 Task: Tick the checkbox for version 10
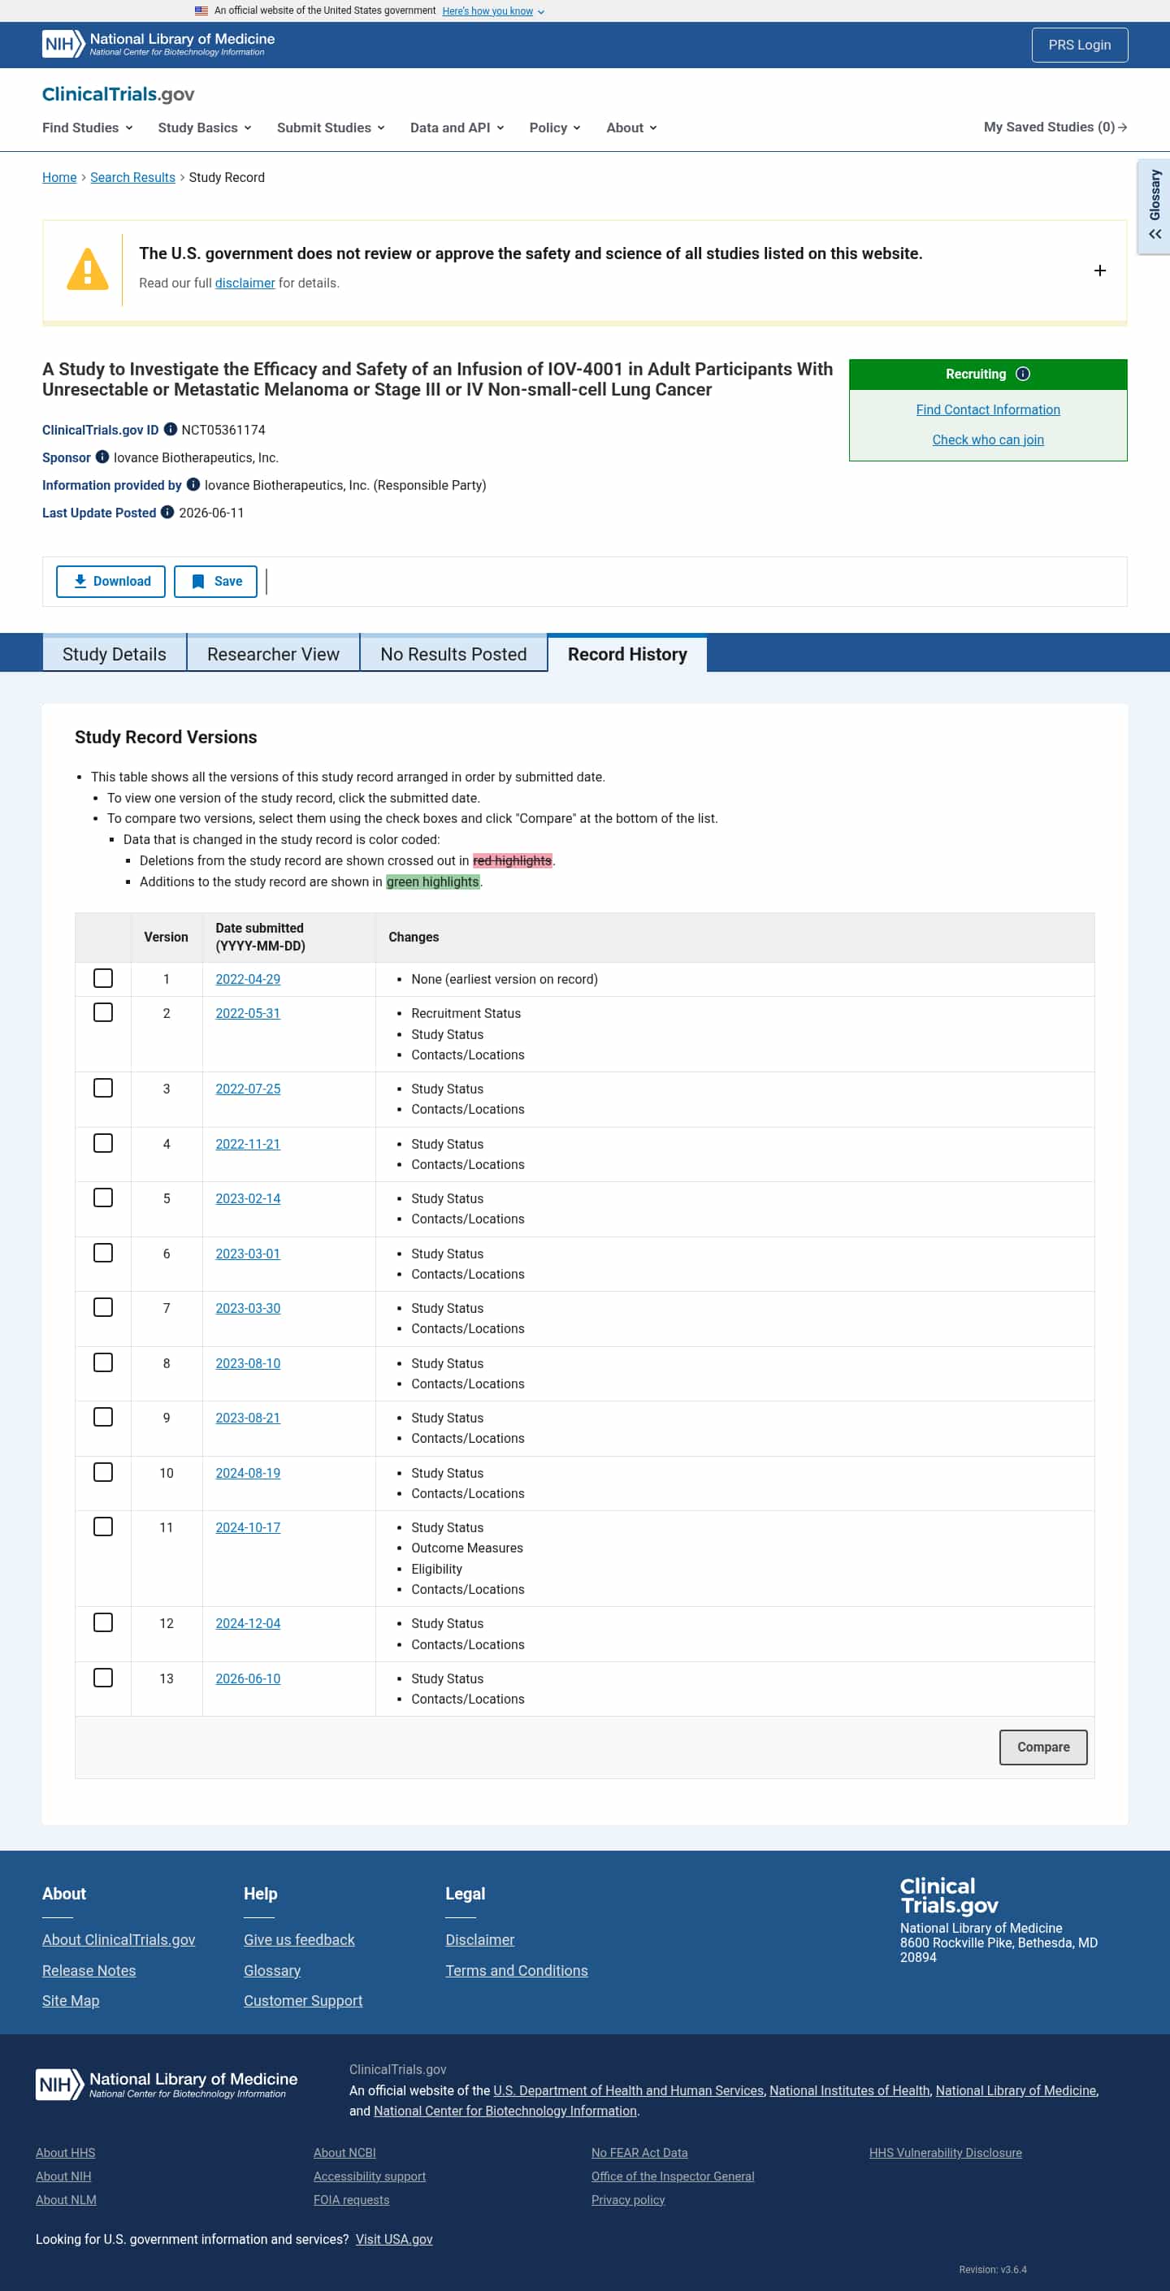[x=103, y=1472]
